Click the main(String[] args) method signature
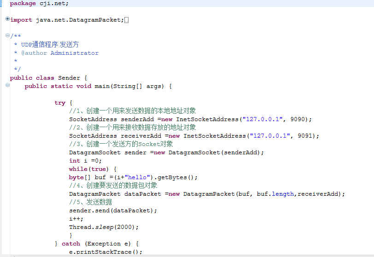 (98, 86)
